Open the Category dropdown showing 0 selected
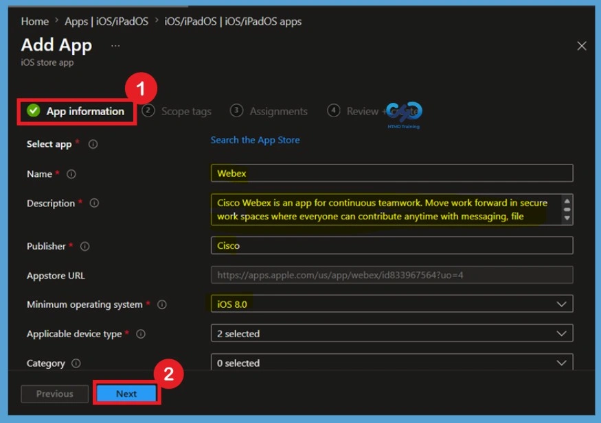Image resolution: width=601 pixels, height=423 pixels. click(392, 362)
